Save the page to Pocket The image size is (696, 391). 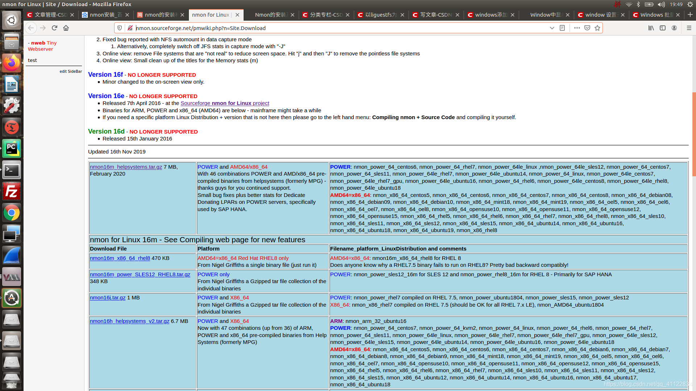point(587,28)
